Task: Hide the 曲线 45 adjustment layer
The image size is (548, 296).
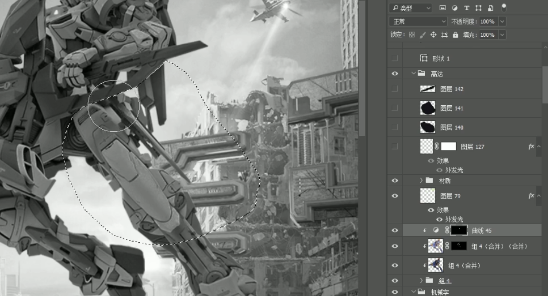Action: (x=395, y=230)
